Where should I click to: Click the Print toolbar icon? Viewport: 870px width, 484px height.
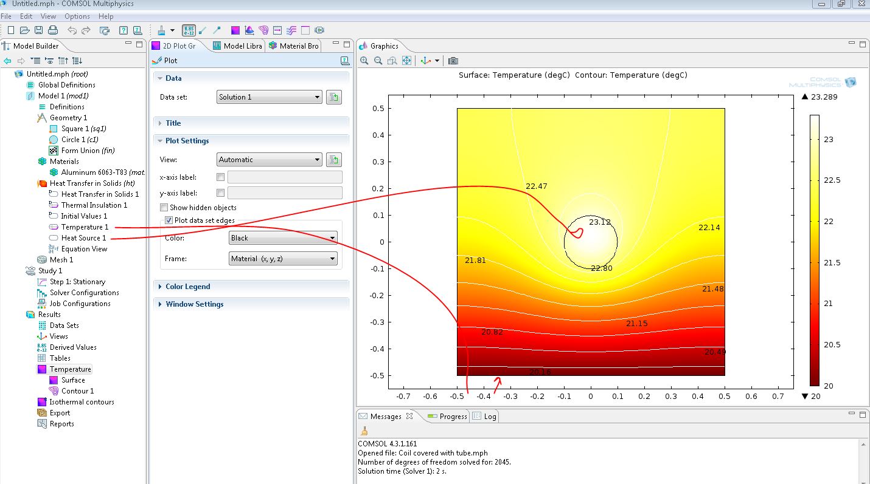[x=53, y=30]
